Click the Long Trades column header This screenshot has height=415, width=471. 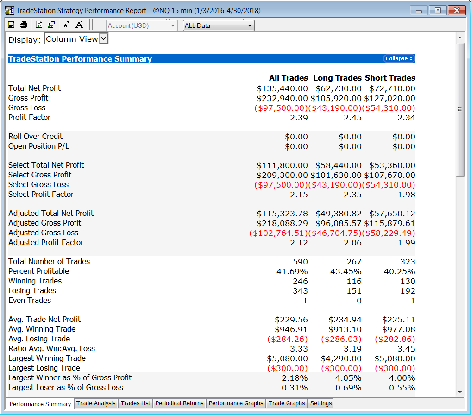pyautogui.click(x=337, y=78)
